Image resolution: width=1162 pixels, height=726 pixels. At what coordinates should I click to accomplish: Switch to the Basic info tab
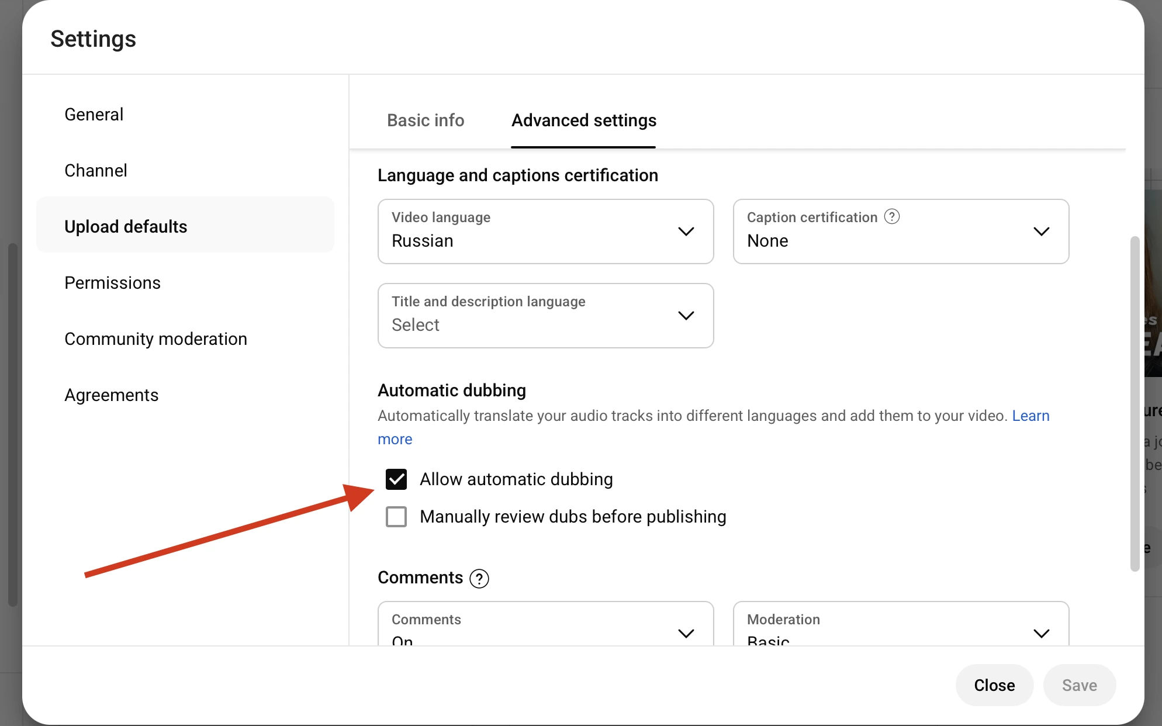[x=425, y=120]
